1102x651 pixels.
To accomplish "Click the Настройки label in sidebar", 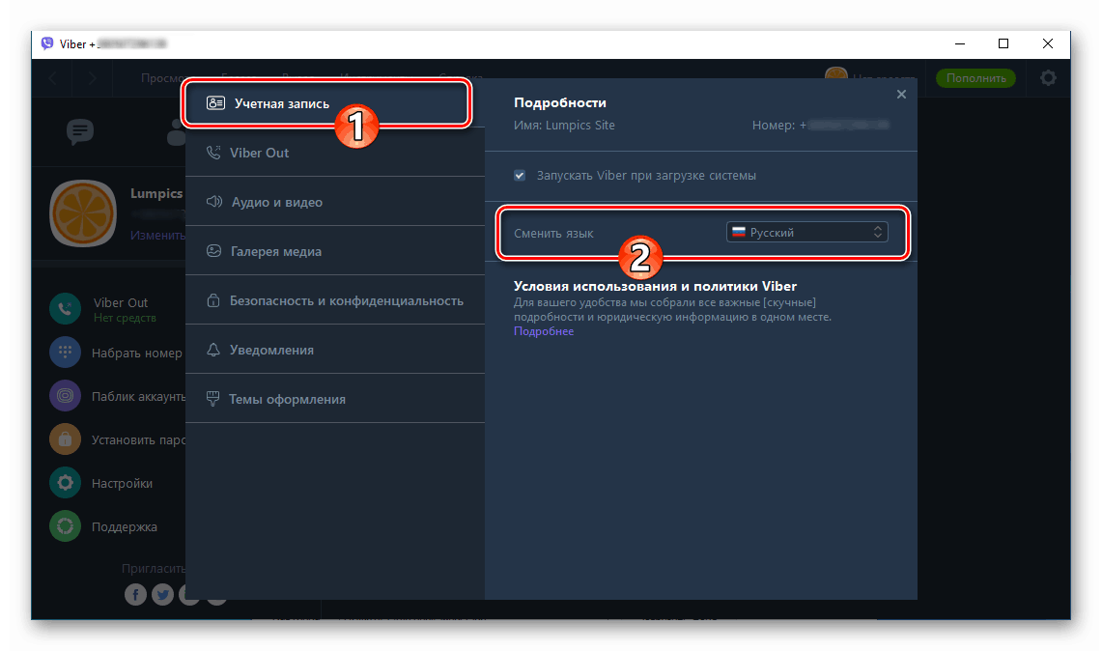I will click(122, 483).
